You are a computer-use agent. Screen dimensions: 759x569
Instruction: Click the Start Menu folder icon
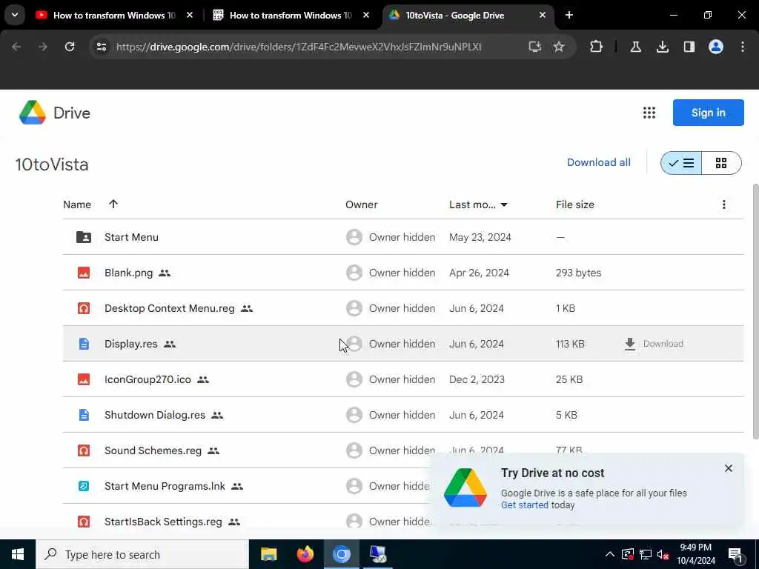[x=84, y=237]
